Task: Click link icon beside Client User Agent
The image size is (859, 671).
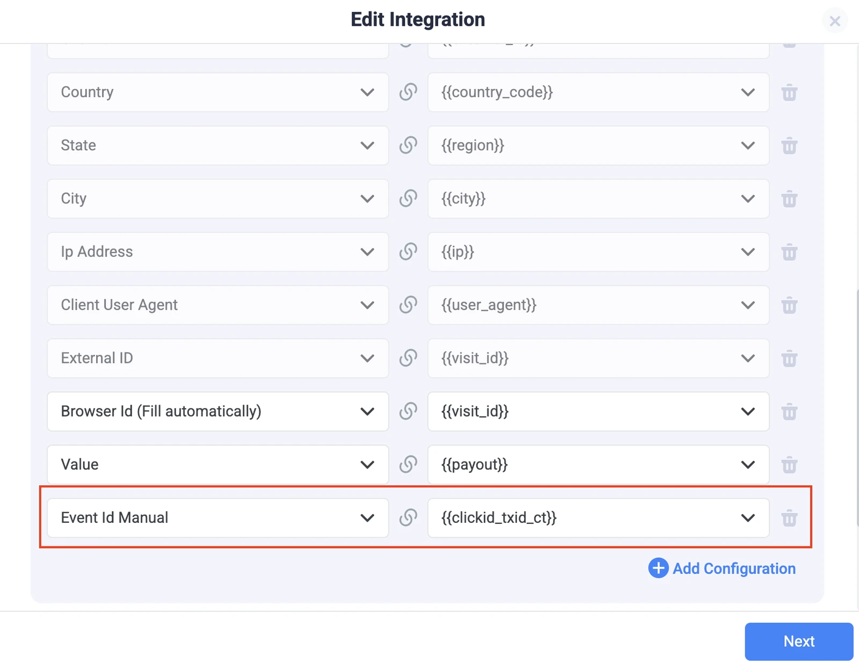Action: pos(408,304)
